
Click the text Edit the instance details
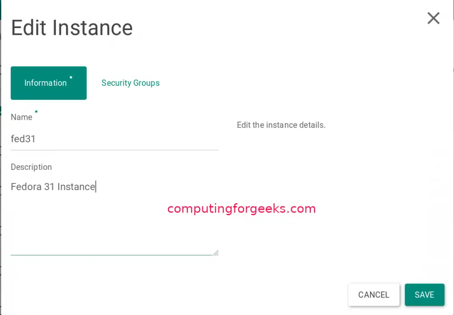pyautogui.click(x=281, y=125)
